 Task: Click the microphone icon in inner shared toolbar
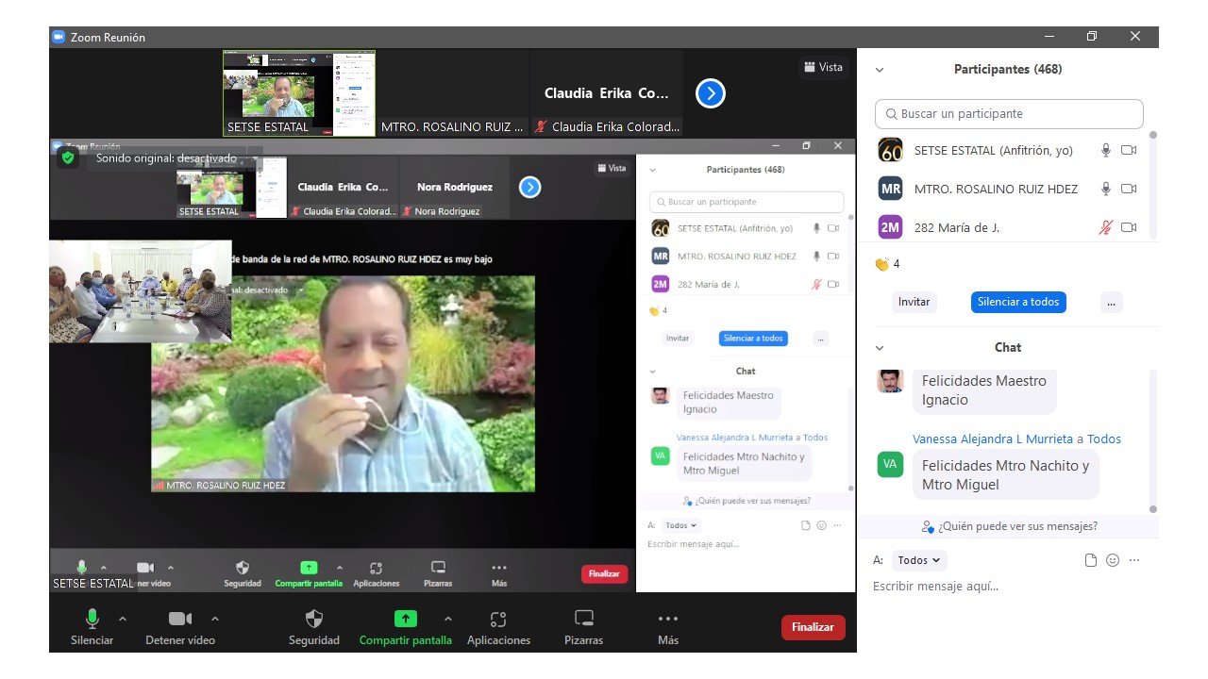[82, 567]
